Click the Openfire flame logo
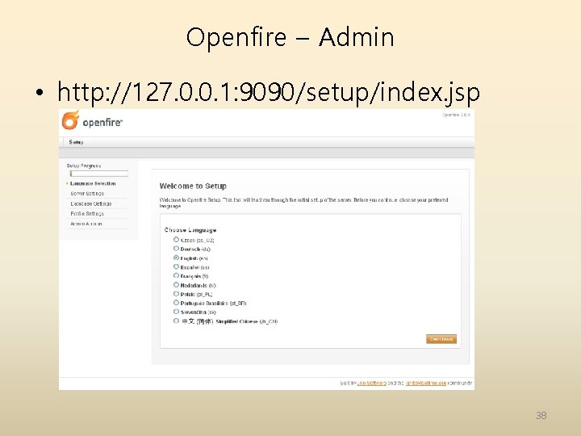This screenshot has width=581, height=436. [x=71, y=120]
